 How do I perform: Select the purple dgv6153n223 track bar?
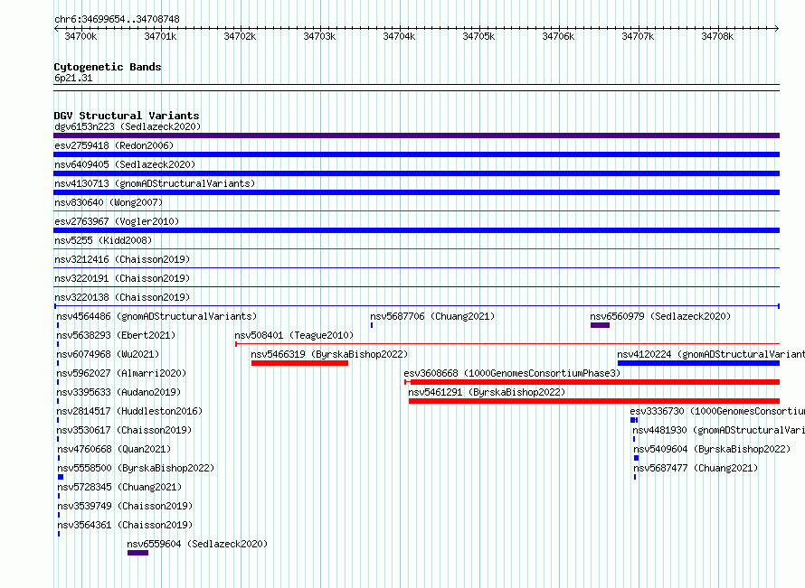pos(416,135)
